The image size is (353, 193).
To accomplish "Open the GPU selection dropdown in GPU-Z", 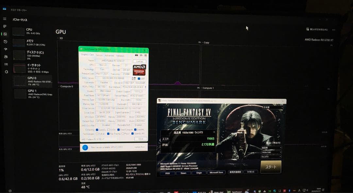I will 100,139.
